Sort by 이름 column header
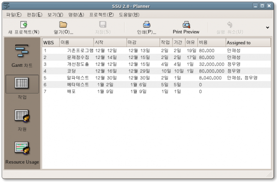 (x=77, y=42)
